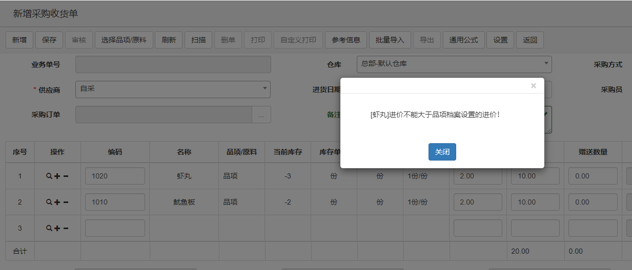Click the 通用公式 toolbar button
The height and width of the screenshot is (270, 632).
click(463, 40)
